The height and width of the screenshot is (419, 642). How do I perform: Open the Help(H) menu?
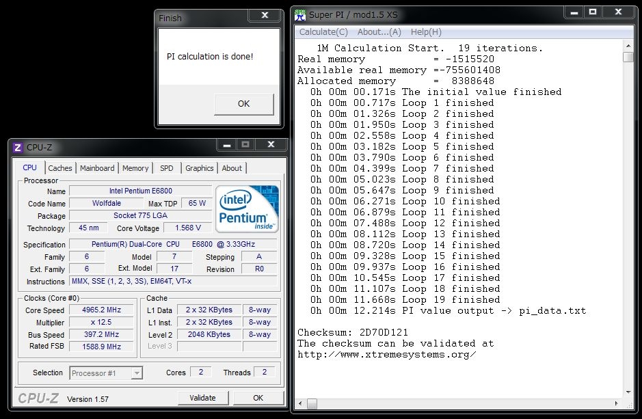tap(426, 32)
